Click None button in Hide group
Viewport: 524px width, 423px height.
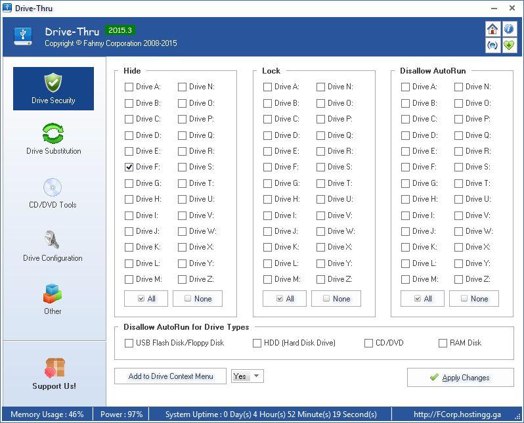198,299
